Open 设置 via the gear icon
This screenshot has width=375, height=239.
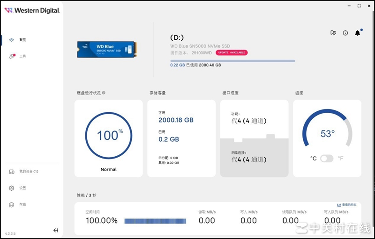[x=11, y=188]
